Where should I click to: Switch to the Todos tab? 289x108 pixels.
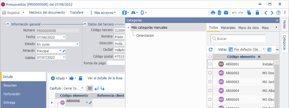(214, 28)
